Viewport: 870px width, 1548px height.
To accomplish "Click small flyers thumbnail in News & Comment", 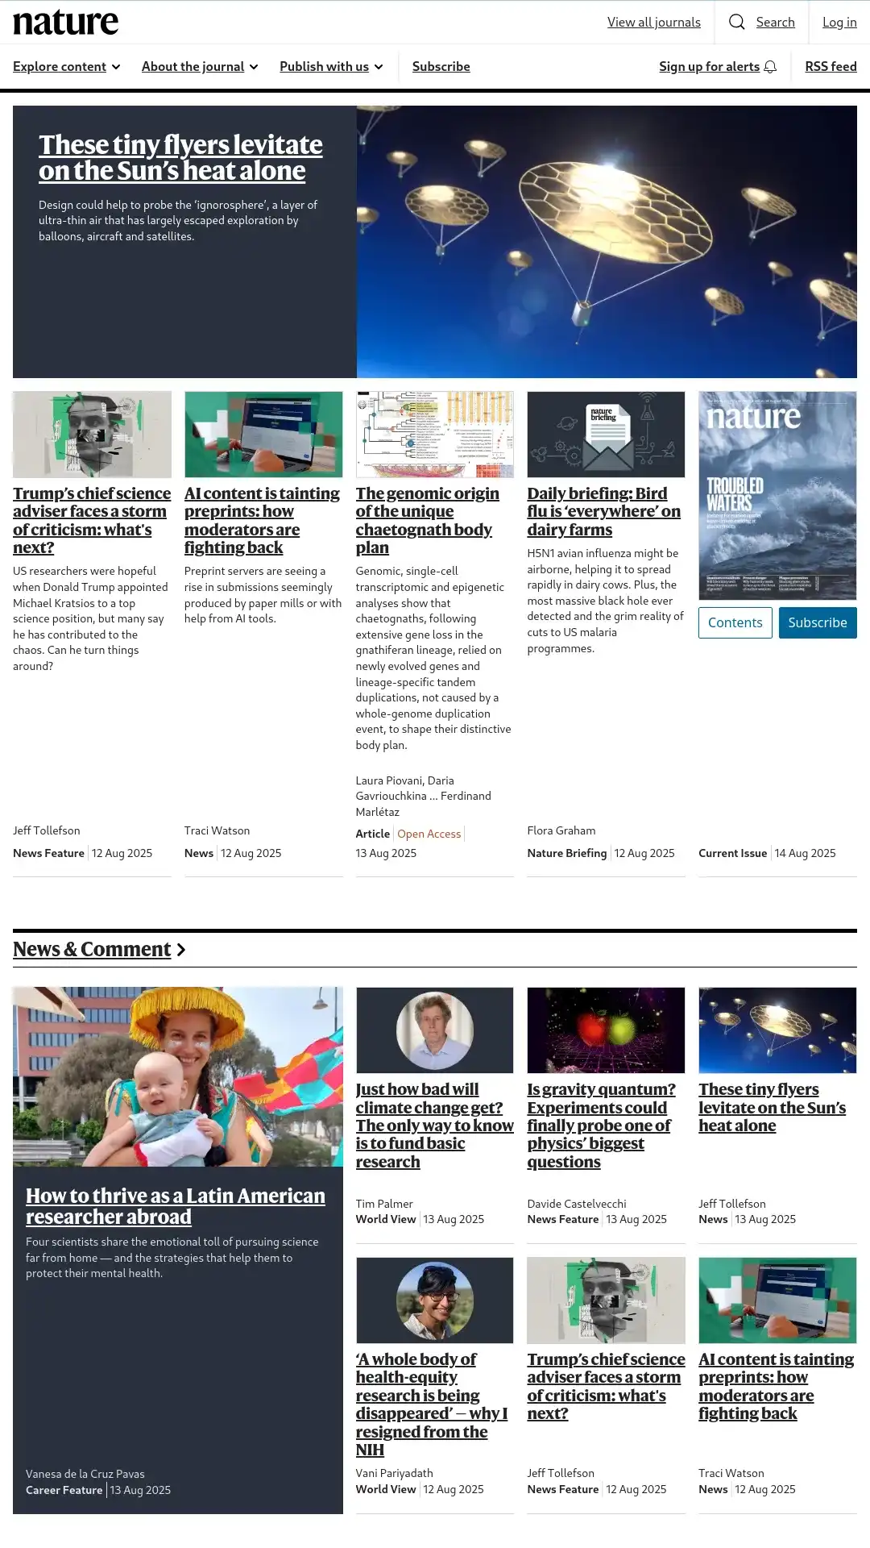I will pyautogui.click(x=777, y=1030).
